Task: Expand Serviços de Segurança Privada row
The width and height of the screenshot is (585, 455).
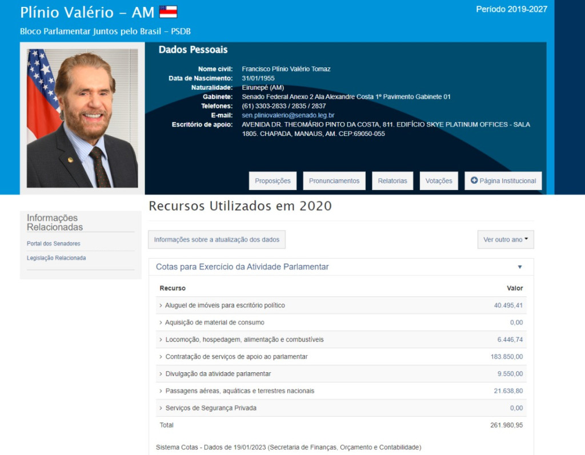Action: coord(210,408)
